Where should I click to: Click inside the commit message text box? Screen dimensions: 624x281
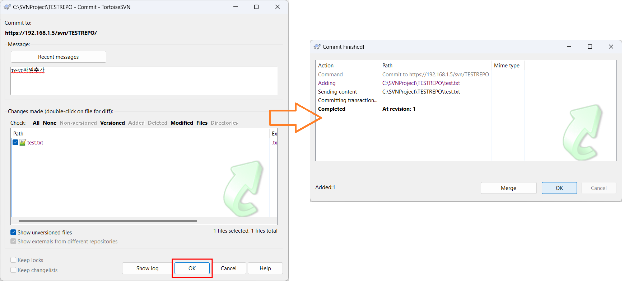(144, 81)
